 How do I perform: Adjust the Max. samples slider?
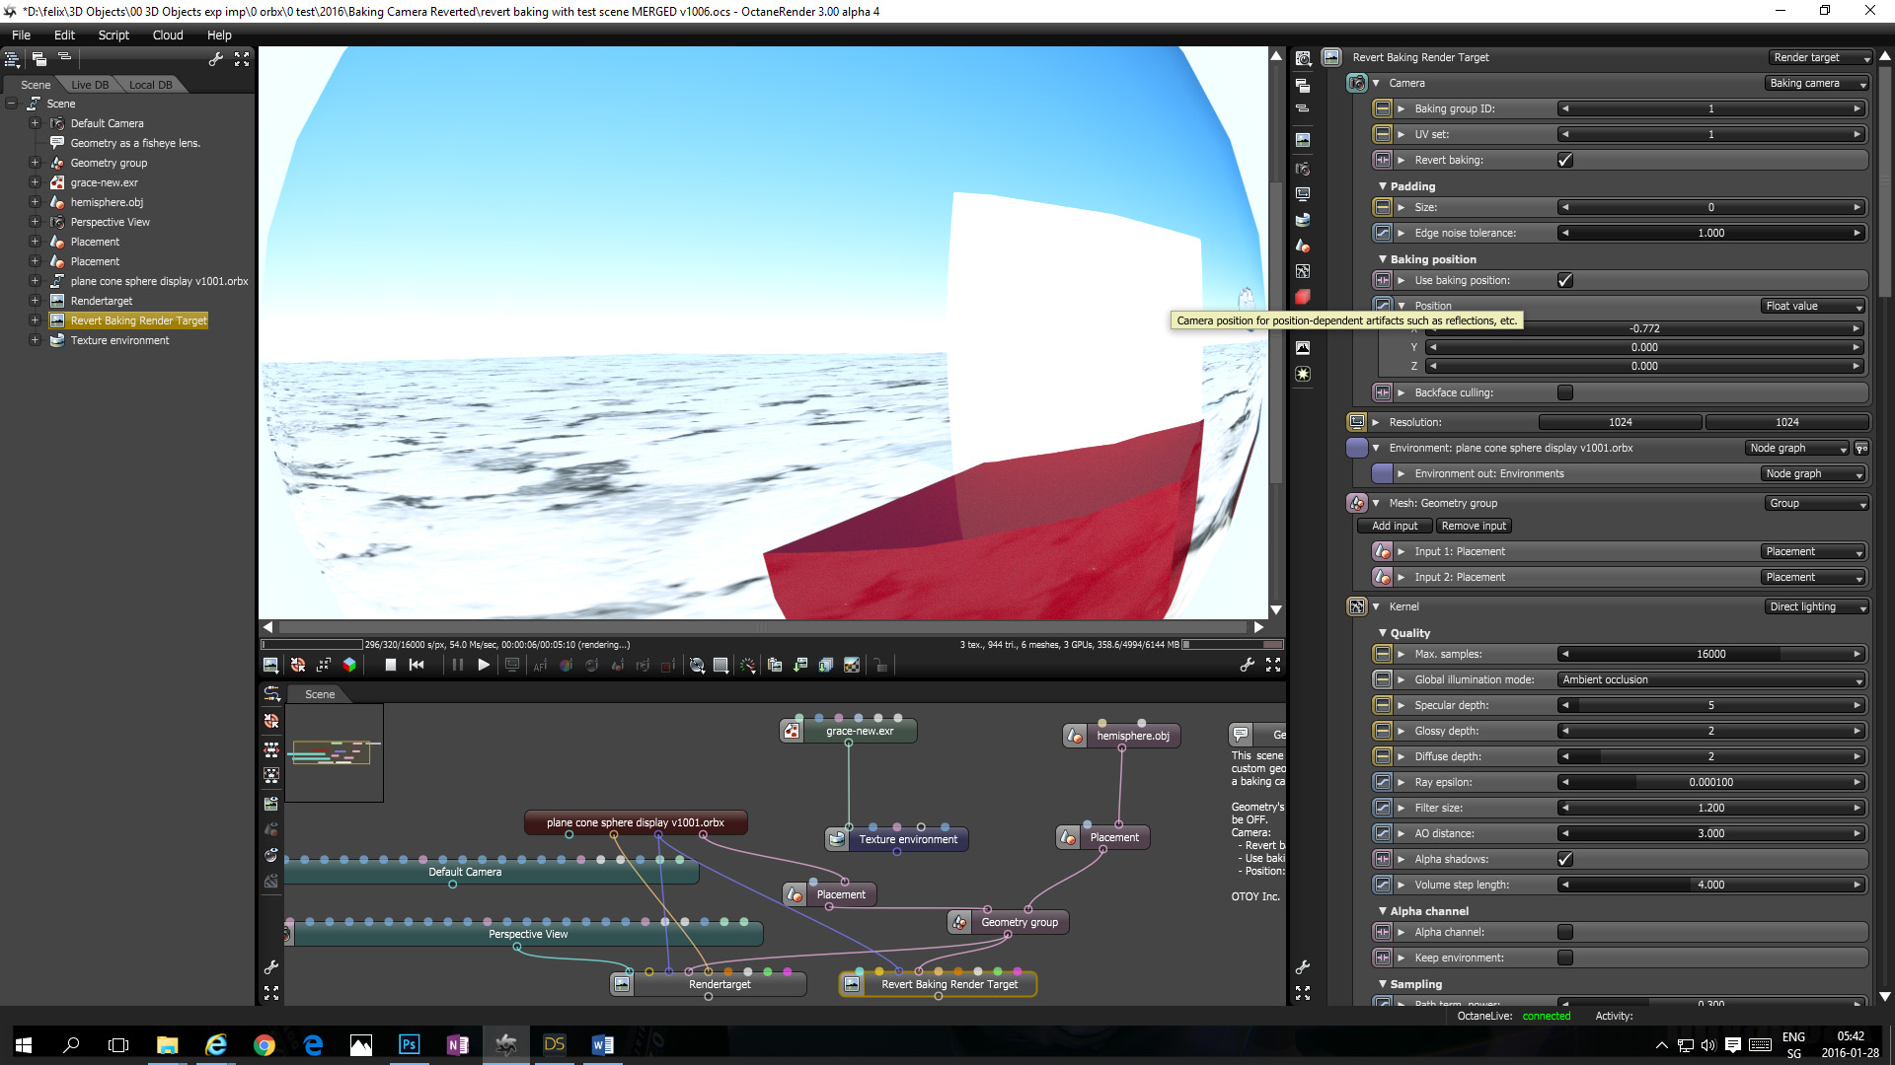click(x=1711, y=654)
